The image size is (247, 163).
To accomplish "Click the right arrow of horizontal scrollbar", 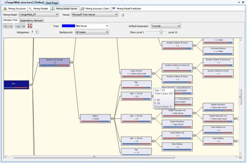I will [237, 157].
